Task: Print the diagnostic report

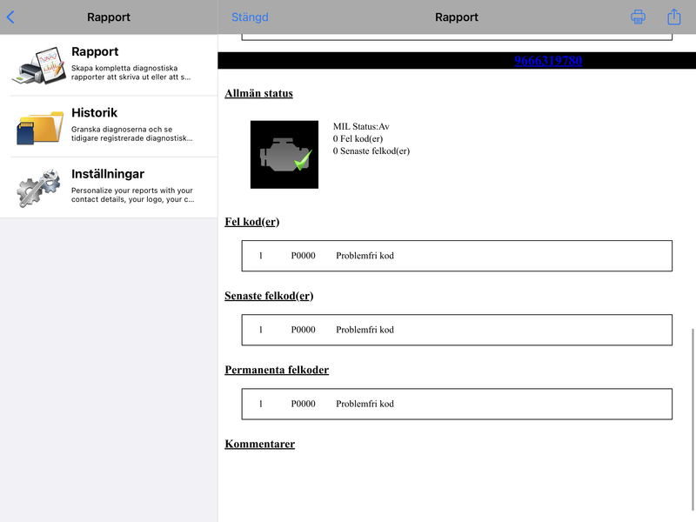Action: 638,17
